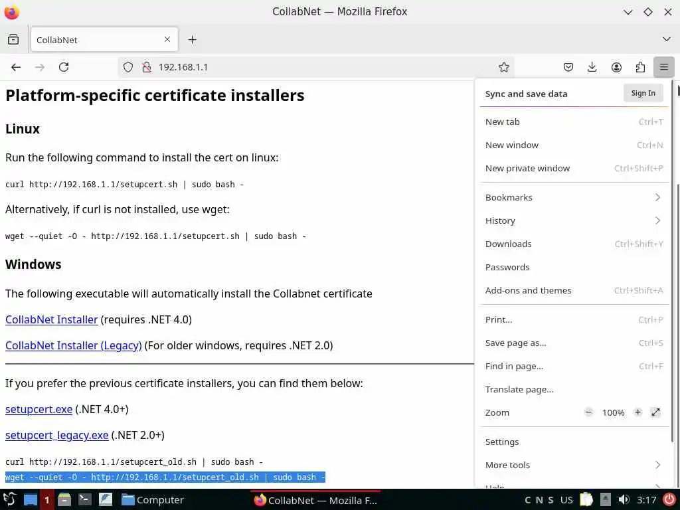
Task: Open the Firefox account icon
Action: 616,67
